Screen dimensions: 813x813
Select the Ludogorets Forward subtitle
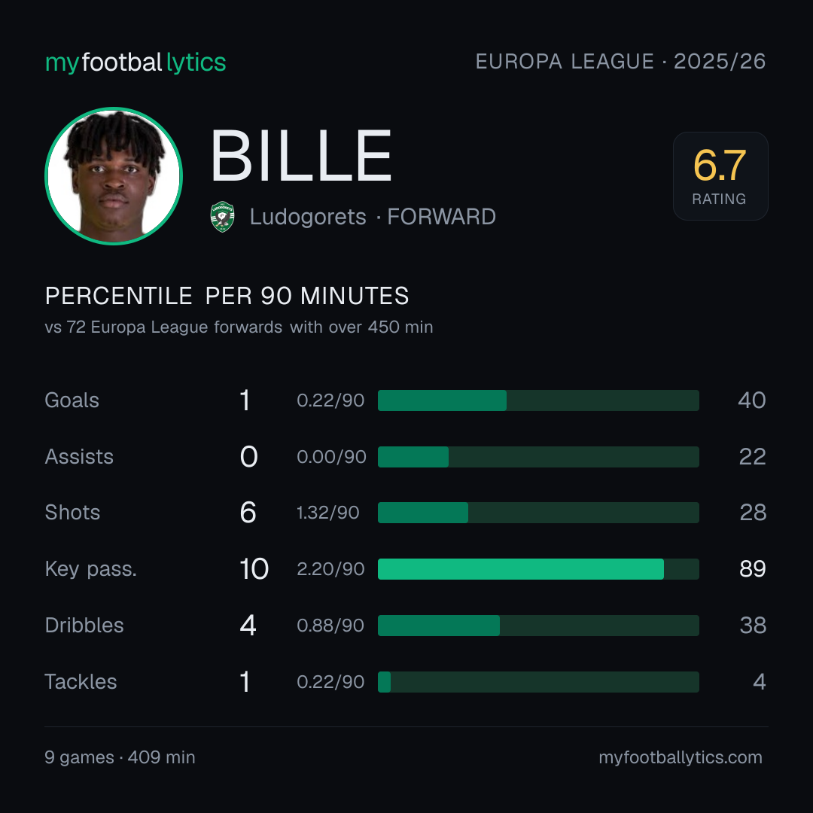point(373,217)
